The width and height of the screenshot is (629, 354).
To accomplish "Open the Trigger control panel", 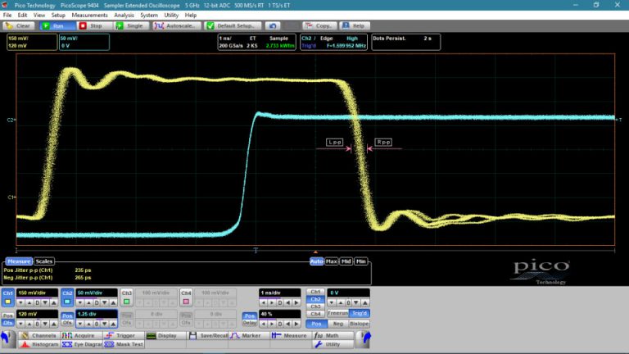I will [122, 335].
